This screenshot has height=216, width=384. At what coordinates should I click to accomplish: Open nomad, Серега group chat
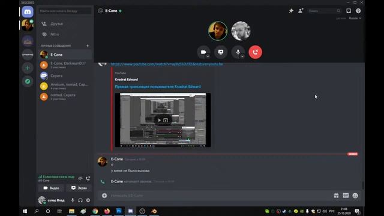tap(65, 97)
